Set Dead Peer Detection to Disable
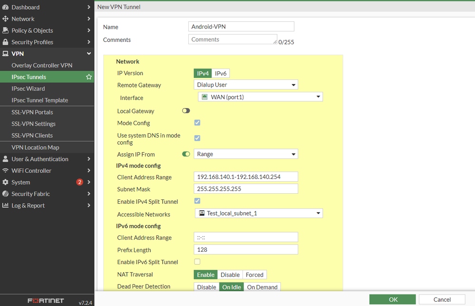 (x=207, y=287)
